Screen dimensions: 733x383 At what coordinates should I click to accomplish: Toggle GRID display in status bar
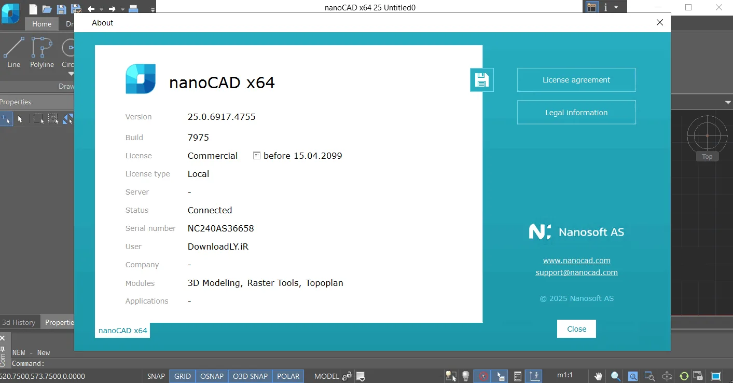[183, 376]
